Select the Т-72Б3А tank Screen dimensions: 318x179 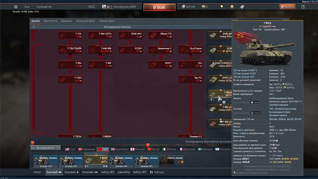(x=70, y=136)
